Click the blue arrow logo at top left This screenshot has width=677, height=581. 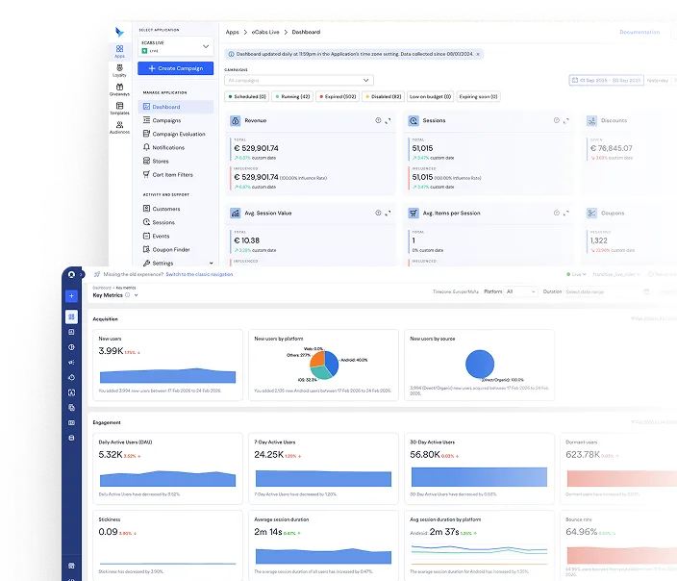coord(119,32)
